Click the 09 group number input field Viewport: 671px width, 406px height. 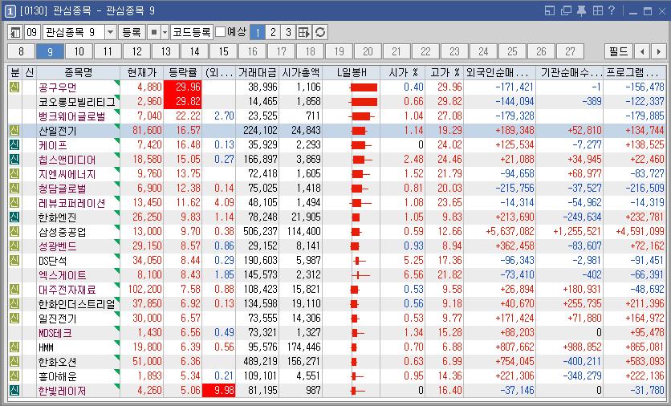coord(33,32)
